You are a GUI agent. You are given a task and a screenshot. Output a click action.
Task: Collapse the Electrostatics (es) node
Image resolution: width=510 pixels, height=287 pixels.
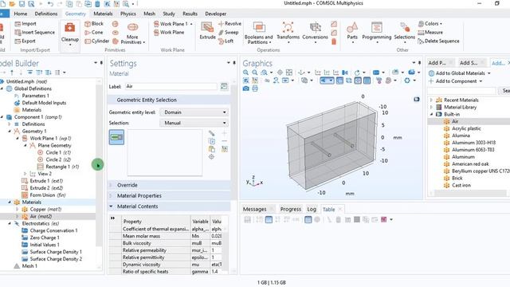10,223
